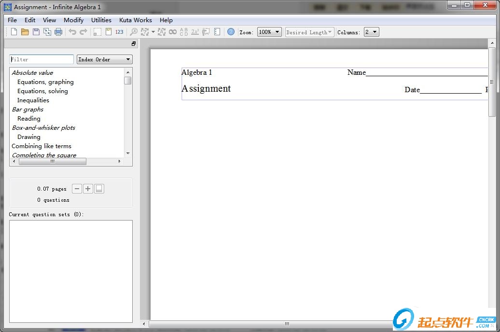Save the assignment with floppy icon
The width and height of the screenshot is (500, 332).
click(36, 32)
